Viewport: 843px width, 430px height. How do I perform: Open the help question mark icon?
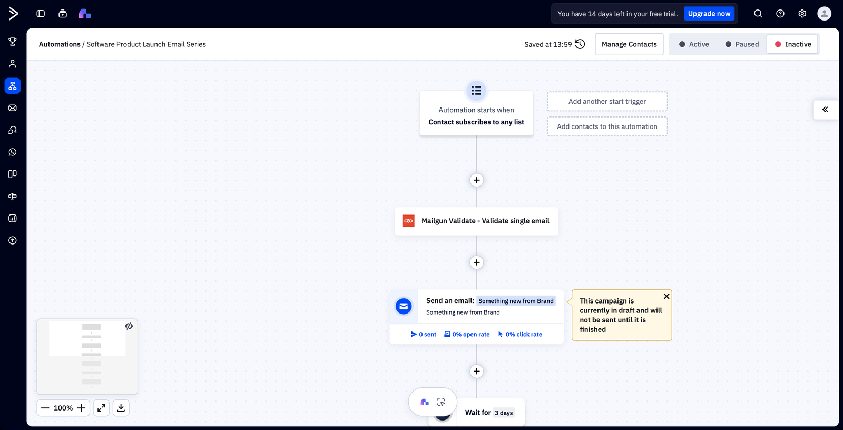[780, 14]
